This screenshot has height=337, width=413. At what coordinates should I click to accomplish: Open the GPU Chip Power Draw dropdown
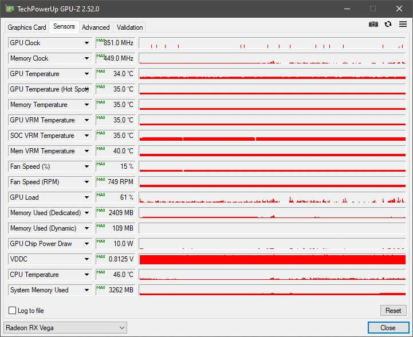[x=50, y=244]
